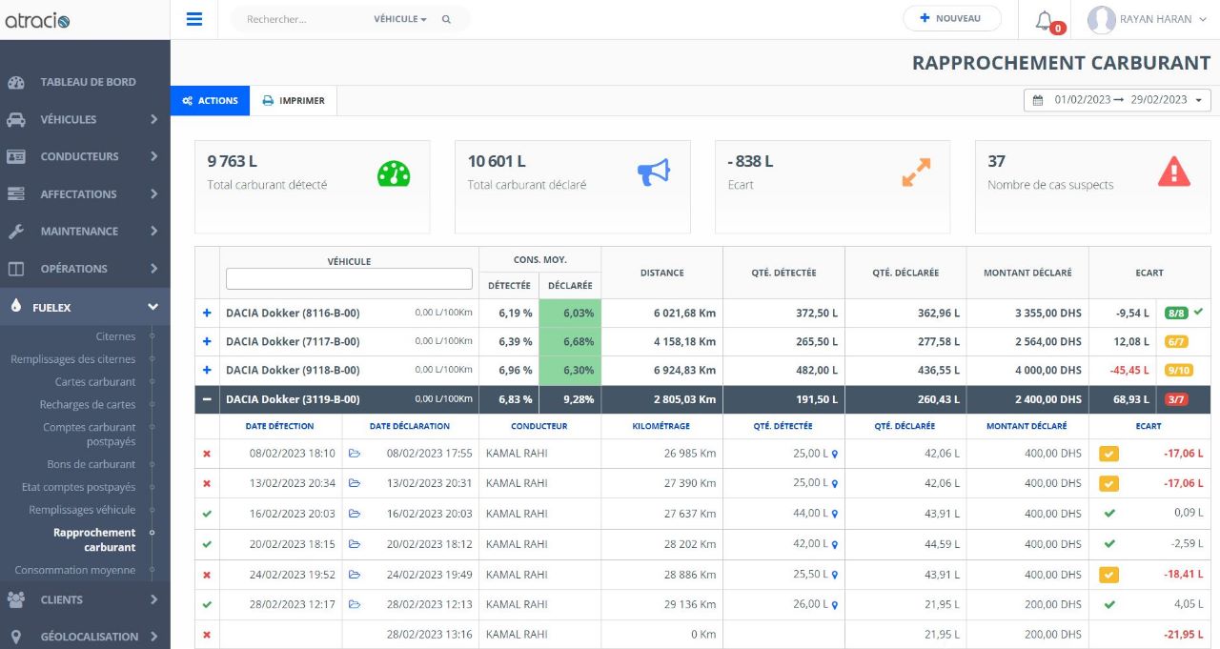Open the notifications bell
The height and width of the screenshot is (649, 1220).
1046,20
